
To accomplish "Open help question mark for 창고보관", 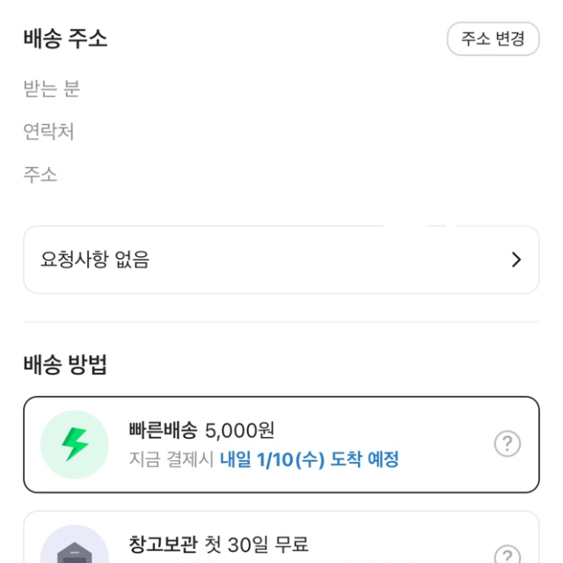I will [x=508, y=554].
